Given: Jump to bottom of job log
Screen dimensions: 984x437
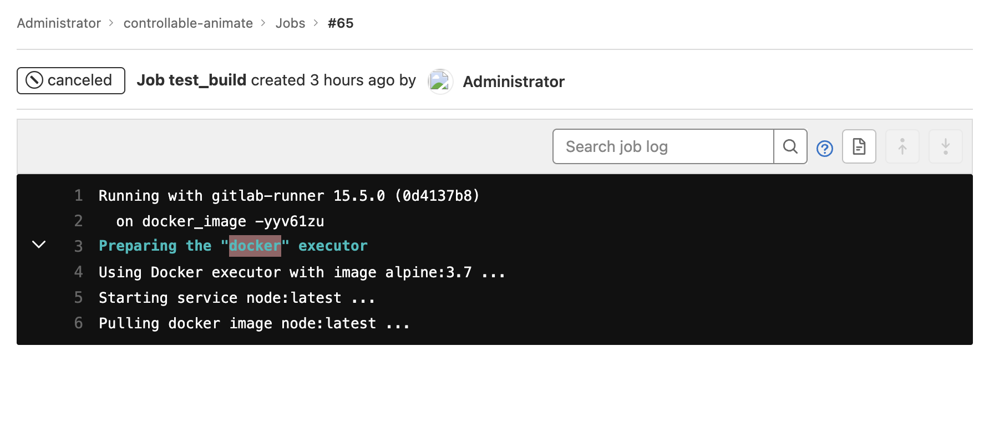Looking at the screenshot, I should [946, 146].
